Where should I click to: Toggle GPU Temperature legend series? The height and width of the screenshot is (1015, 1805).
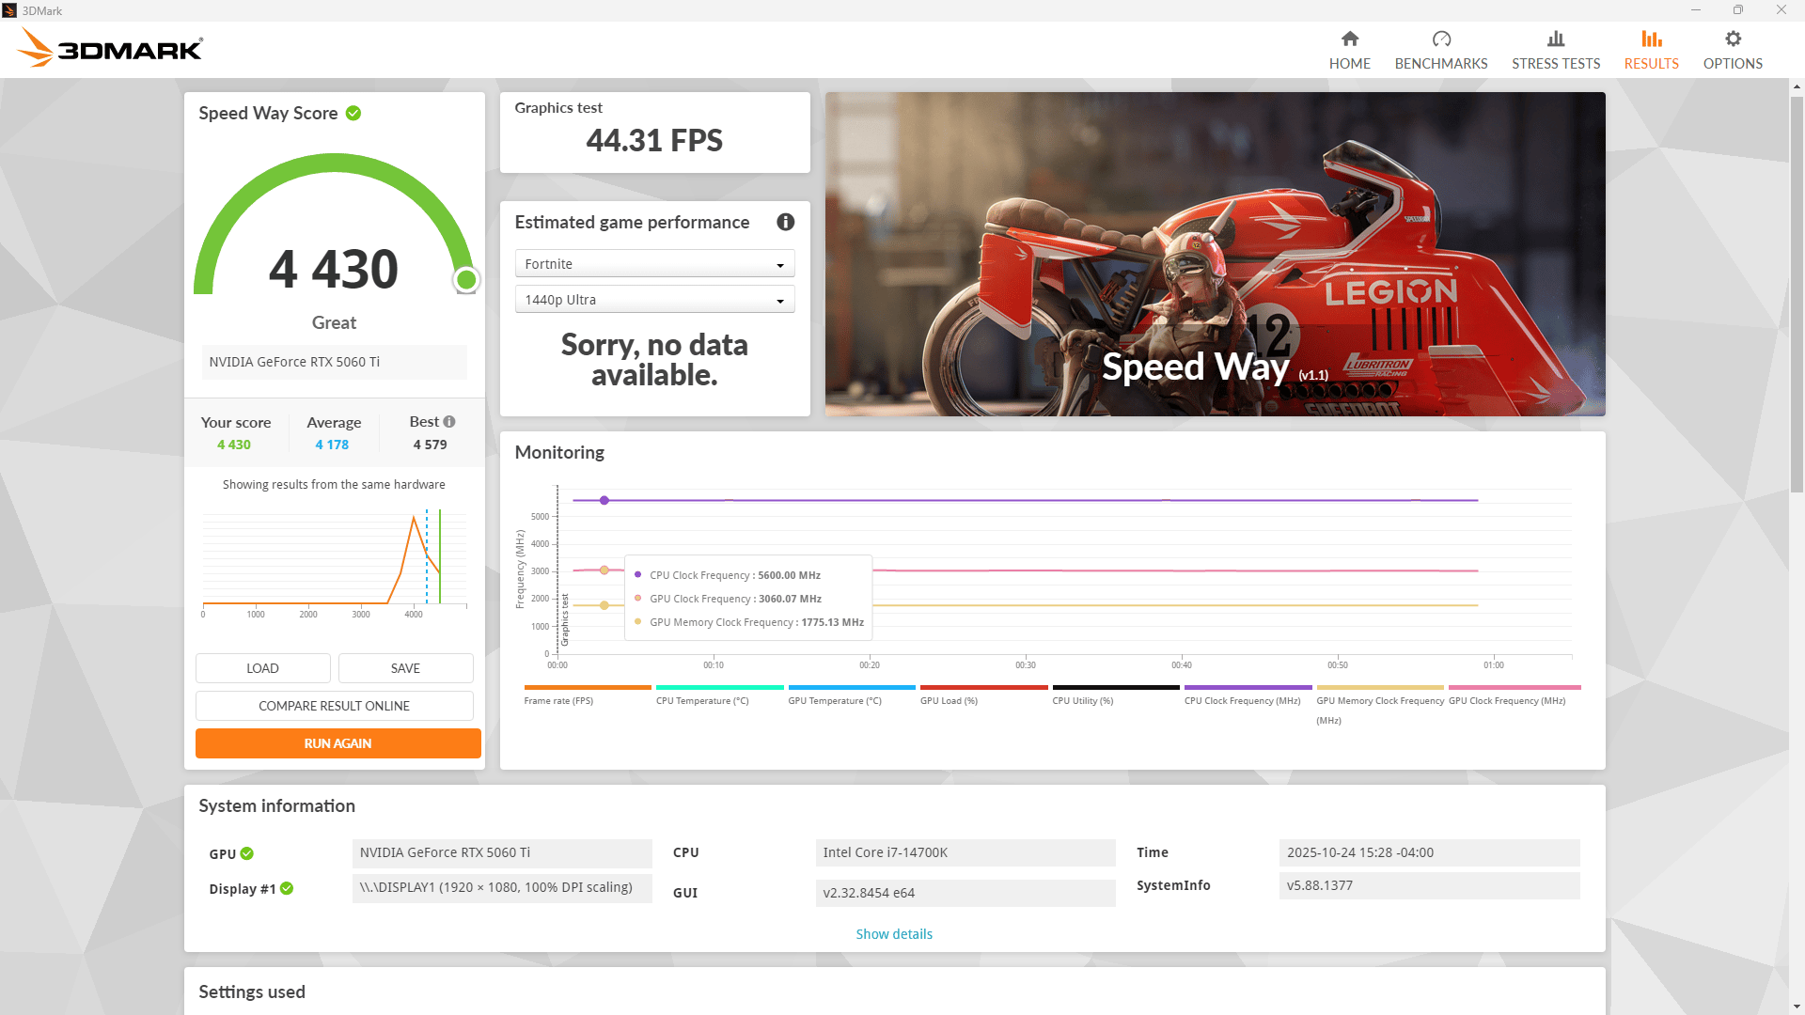(x=852, y=695)
